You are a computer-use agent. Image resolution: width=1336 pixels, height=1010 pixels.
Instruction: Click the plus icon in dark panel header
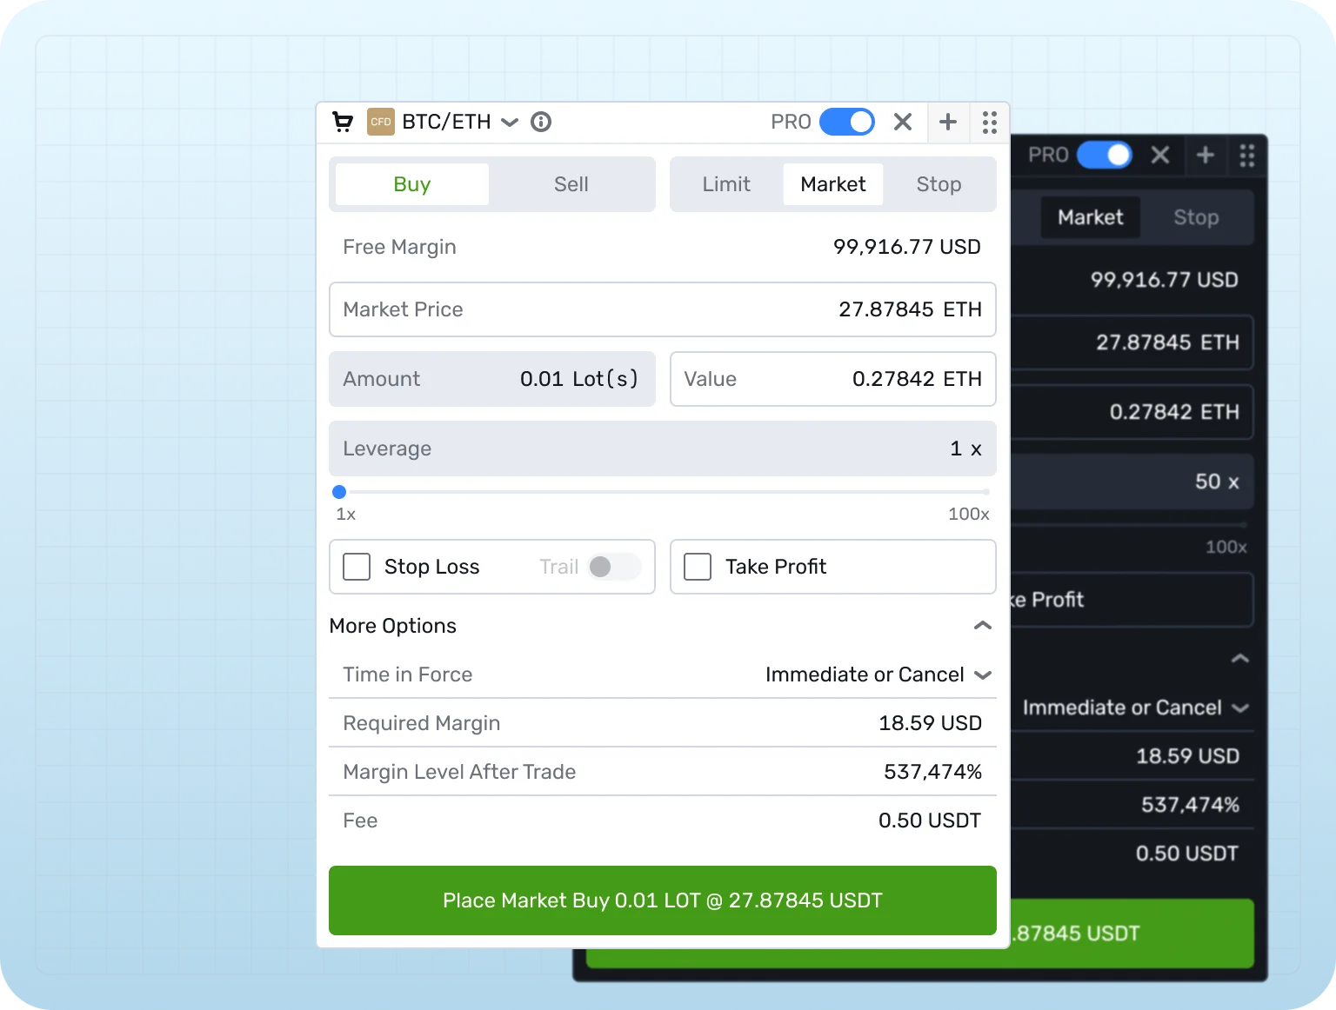(1206, 155)
